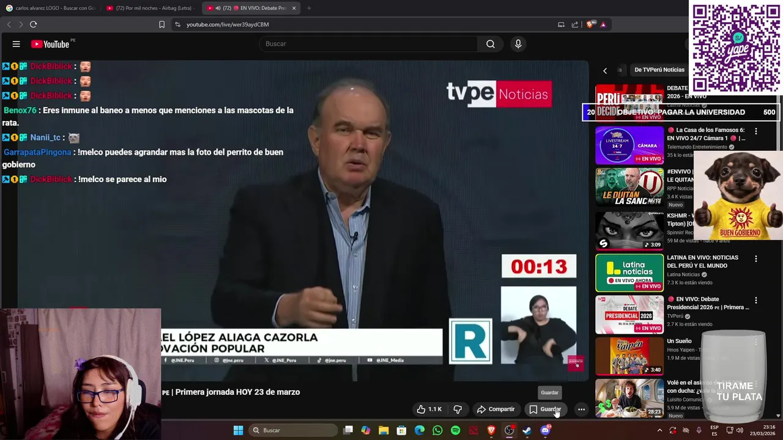Launch Microsoft Edge from the taskbar
Screen dimensions: 783x440
click(x=420, y=430)
